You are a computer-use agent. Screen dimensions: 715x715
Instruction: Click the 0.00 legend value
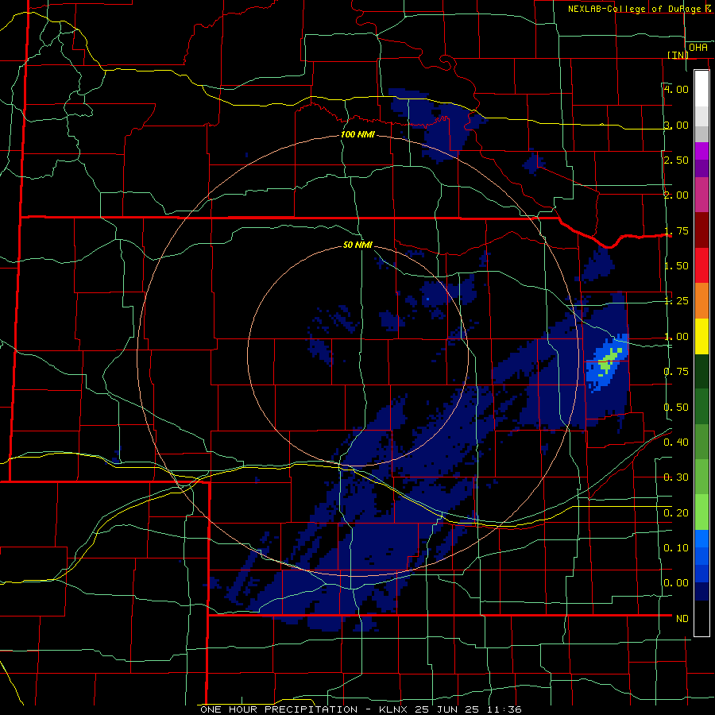[676, 583]
